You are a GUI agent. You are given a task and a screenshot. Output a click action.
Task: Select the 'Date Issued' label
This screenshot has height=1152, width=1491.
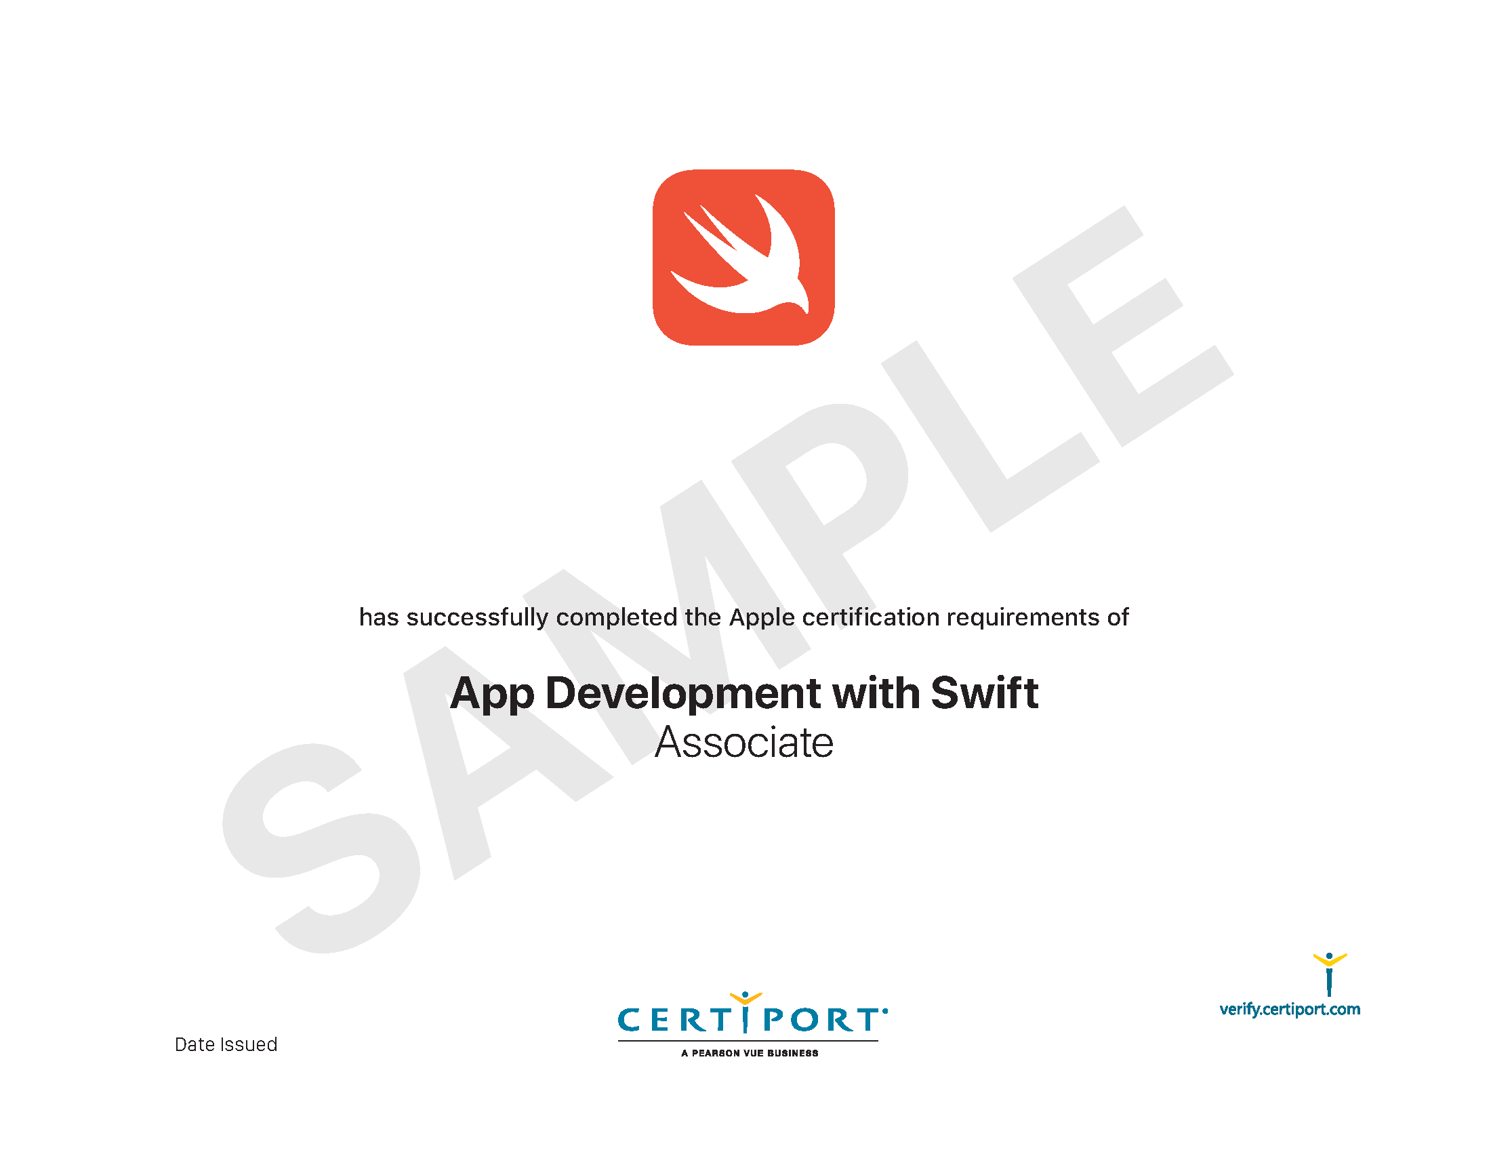coord(226,1044)
